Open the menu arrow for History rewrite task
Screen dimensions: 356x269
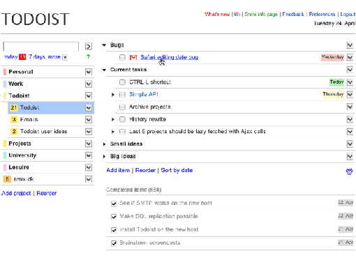350,119
